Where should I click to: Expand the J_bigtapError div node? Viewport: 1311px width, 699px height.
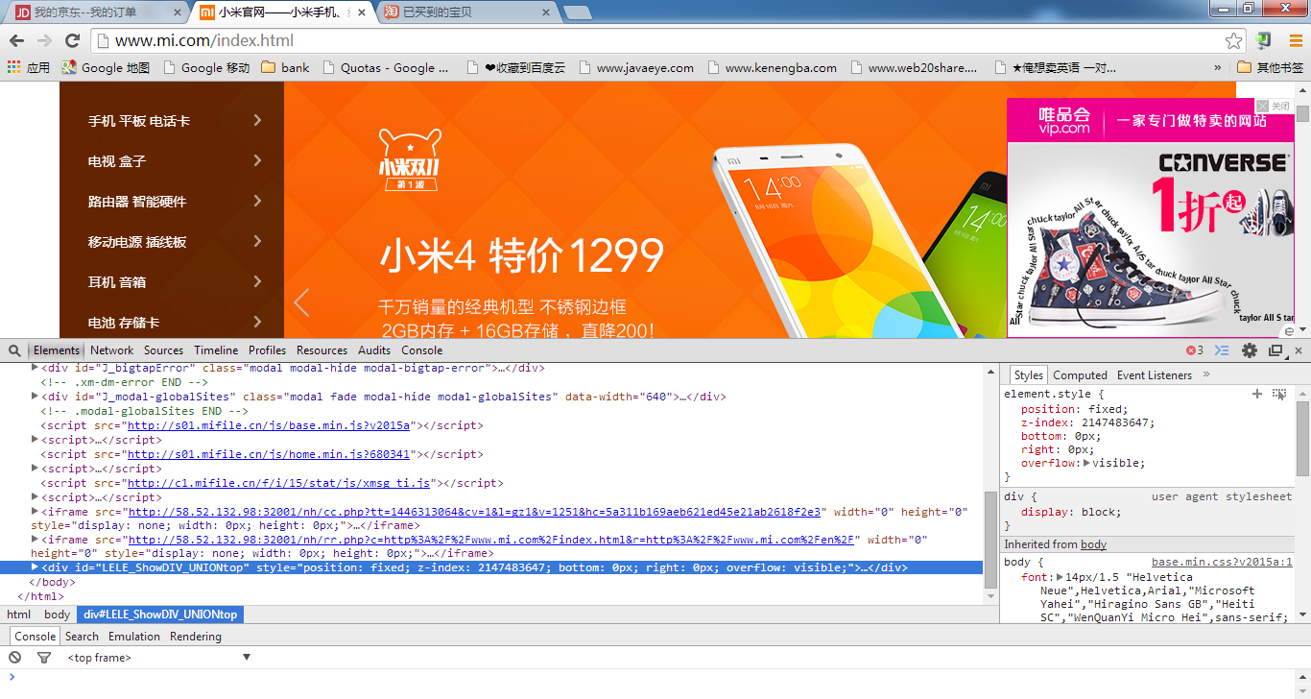coord(36,368)
